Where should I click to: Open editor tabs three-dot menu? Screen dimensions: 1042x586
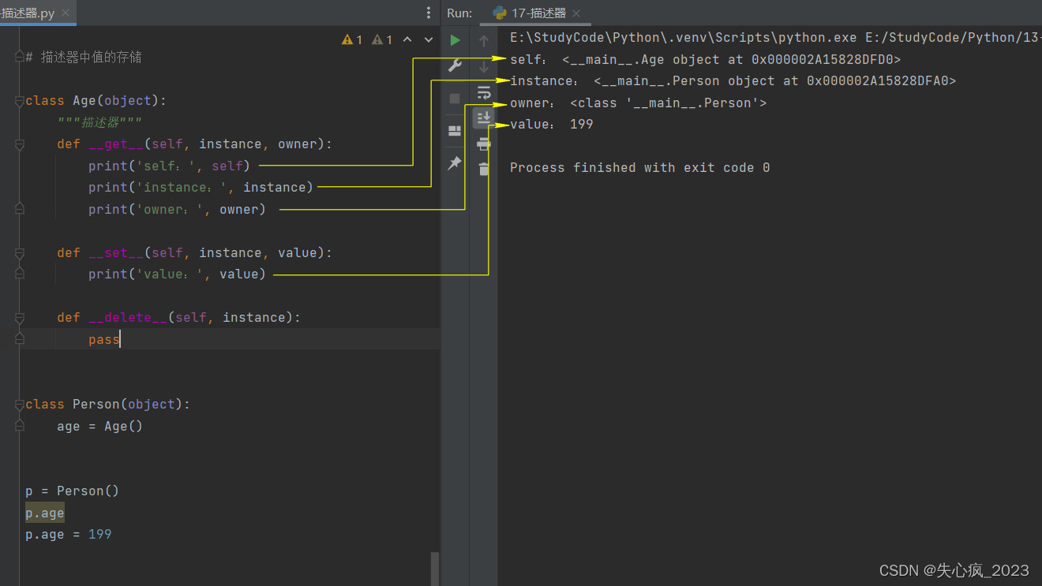click(x=429, y=13)
